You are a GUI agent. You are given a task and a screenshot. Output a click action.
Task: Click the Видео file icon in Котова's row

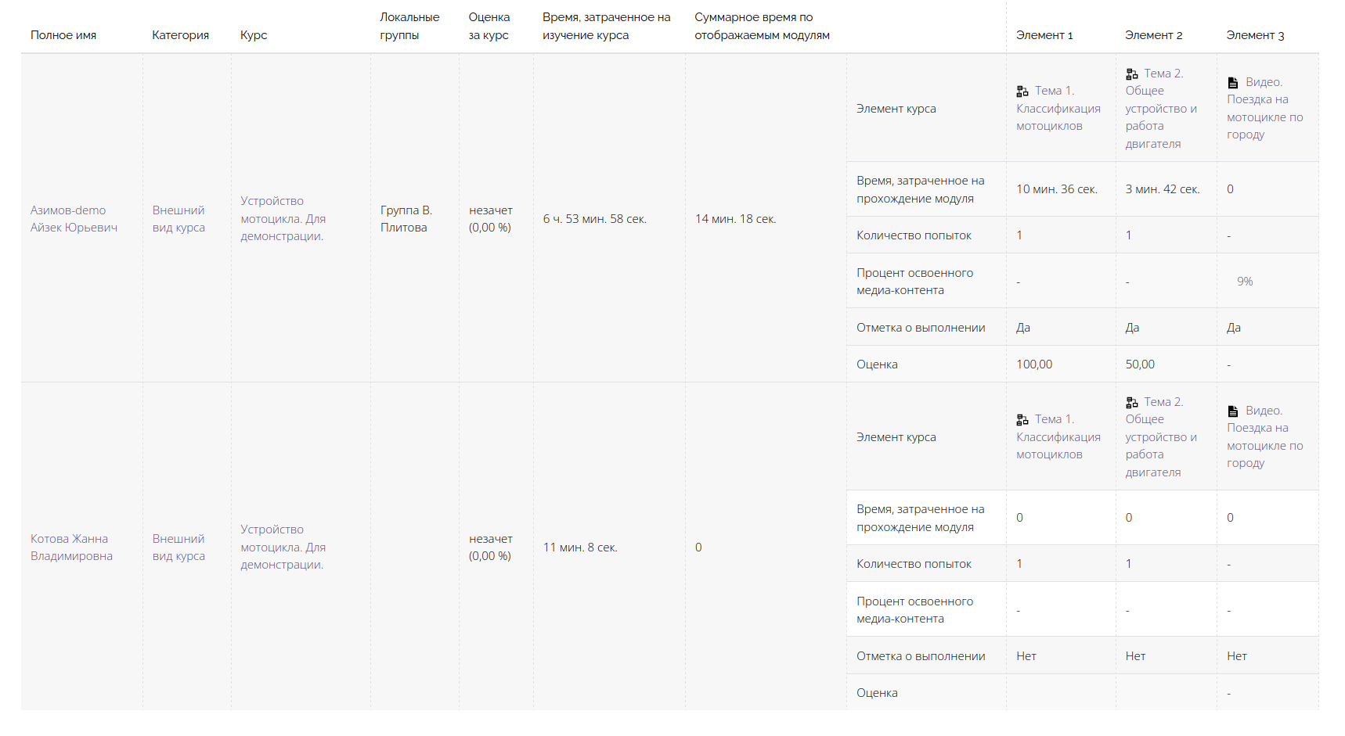[x=1233, y=411]
